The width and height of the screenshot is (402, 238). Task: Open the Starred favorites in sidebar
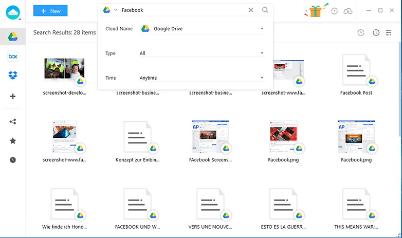pyautogui.click(x=13, y=140)
